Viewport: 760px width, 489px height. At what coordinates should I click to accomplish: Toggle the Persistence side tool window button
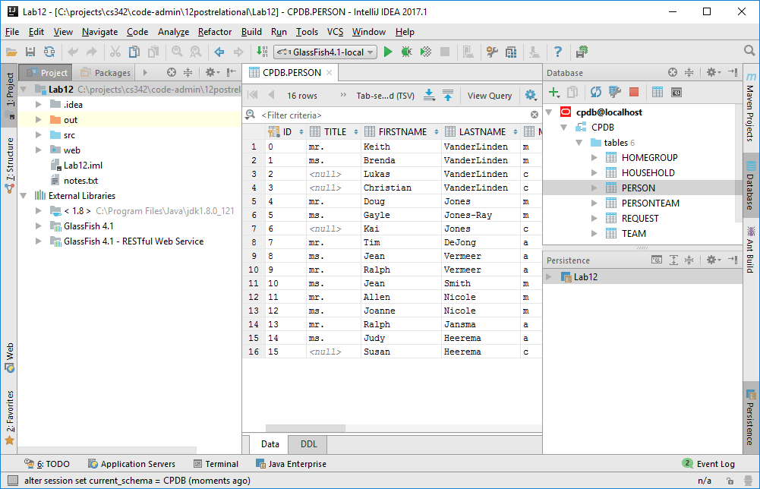tap(750, 418)
